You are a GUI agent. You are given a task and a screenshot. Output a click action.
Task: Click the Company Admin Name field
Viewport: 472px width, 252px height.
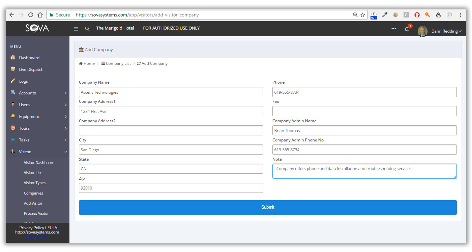pos(364,130)
